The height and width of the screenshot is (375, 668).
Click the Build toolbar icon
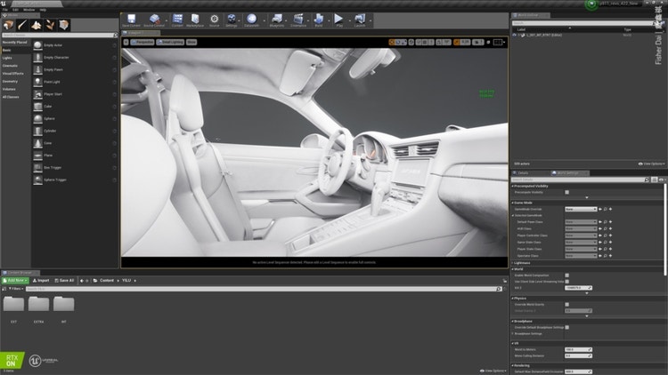pos(319,19)
